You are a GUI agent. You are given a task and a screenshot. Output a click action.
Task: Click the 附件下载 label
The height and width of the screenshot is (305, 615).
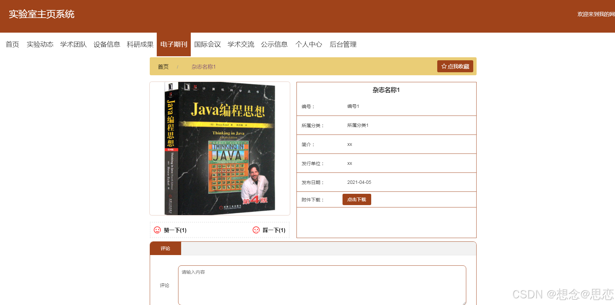313,200
